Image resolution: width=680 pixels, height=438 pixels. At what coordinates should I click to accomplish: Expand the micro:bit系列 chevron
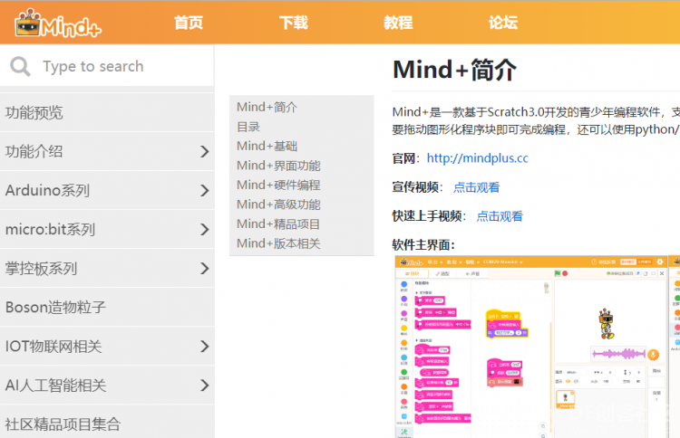[x=205, y=229]
